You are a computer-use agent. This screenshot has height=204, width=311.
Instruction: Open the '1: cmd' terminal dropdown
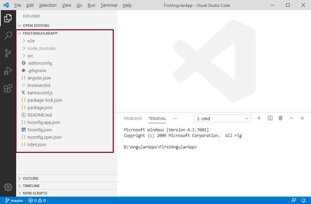222,118
